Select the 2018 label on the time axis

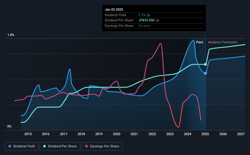[81, 134]
